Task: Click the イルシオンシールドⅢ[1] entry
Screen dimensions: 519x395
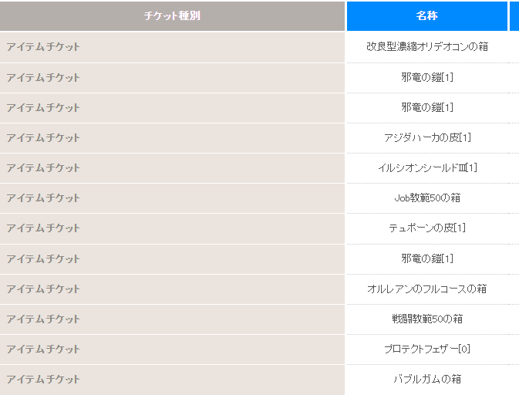Action: [426, 167]
